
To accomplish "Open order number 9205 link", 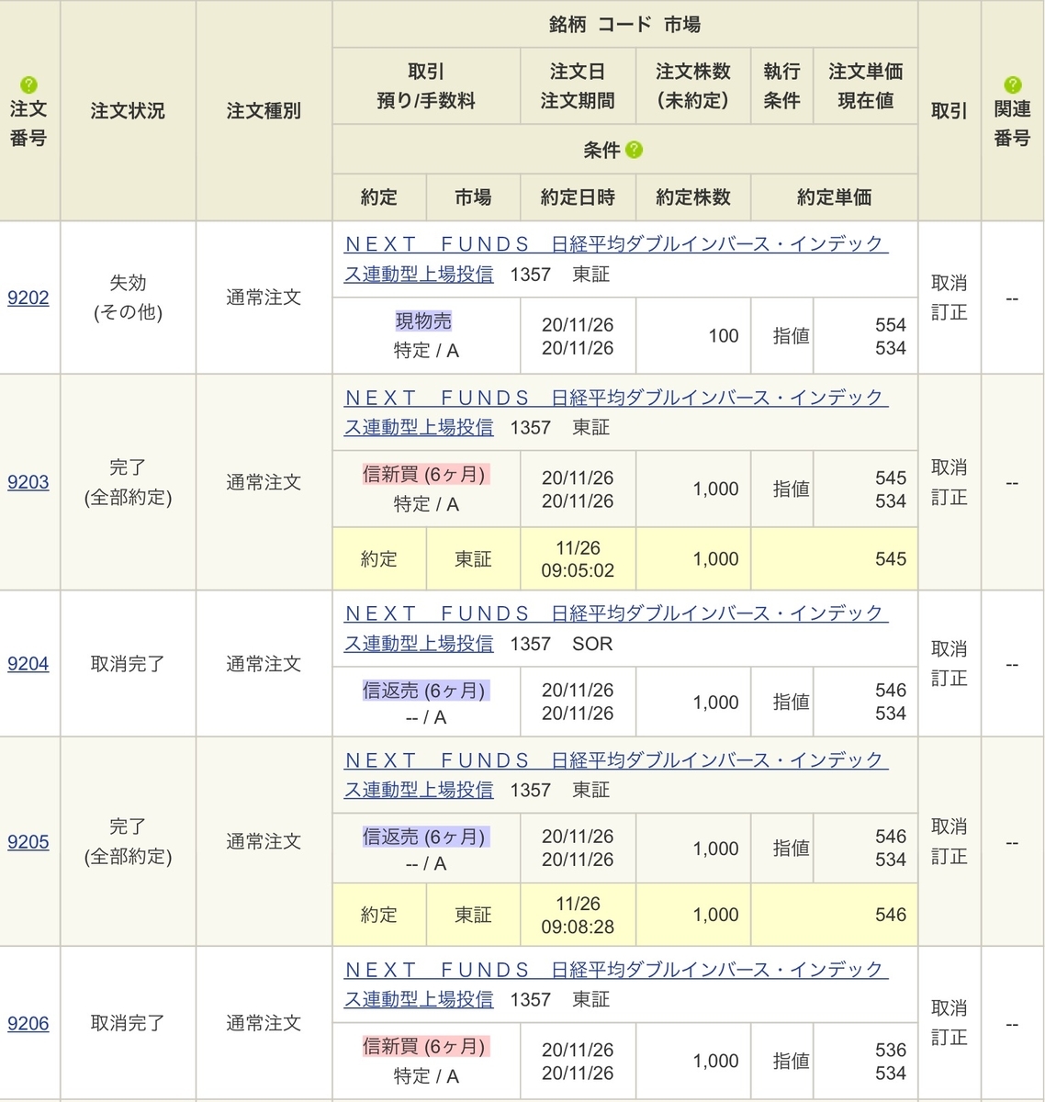I will [28, 841].
